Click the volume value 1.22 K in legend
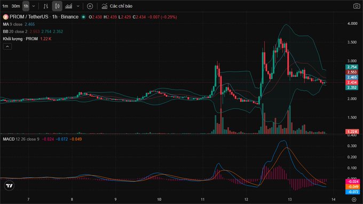Image resolution: width=363 pixels, height=204 pixels. click(46, 39)
